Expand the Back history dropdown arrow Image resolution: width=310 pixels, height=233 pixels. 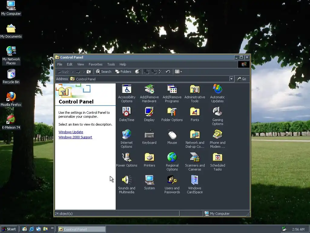click(73, 72)
